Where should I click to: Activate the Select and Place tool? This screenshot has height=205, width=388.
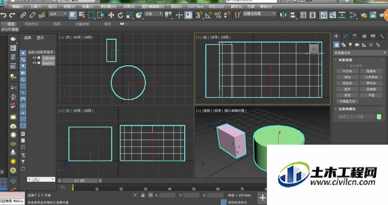point(139,15)
